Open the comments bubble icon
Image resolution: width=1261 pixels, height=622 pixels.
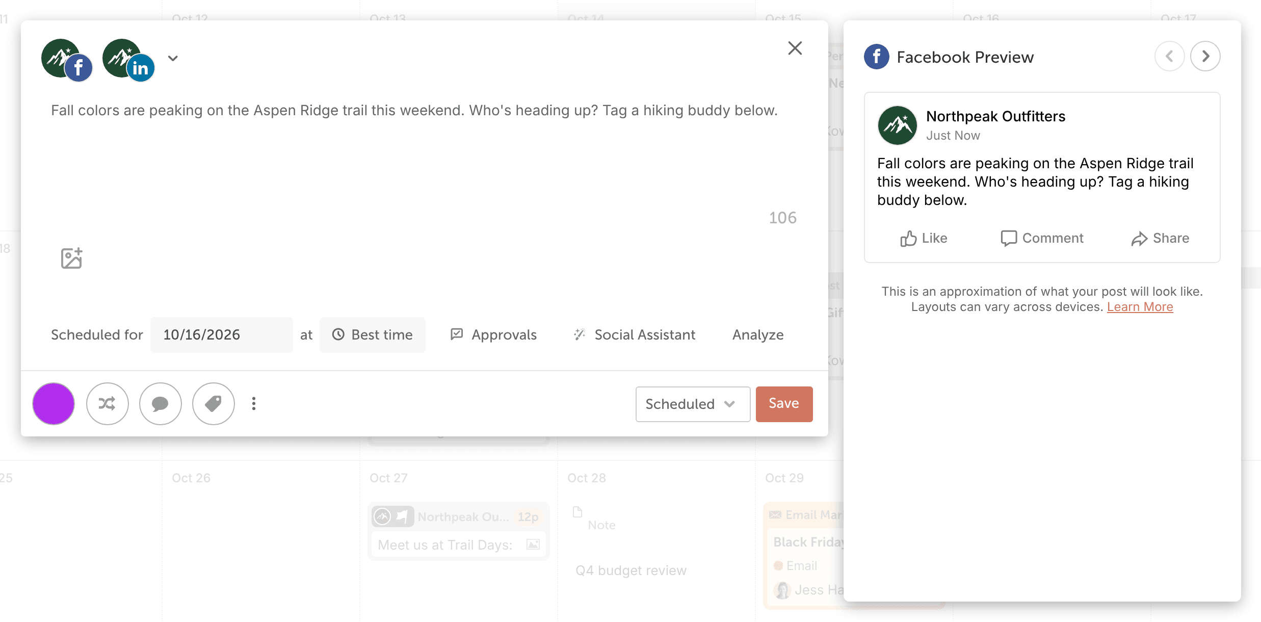pos(160,404)
